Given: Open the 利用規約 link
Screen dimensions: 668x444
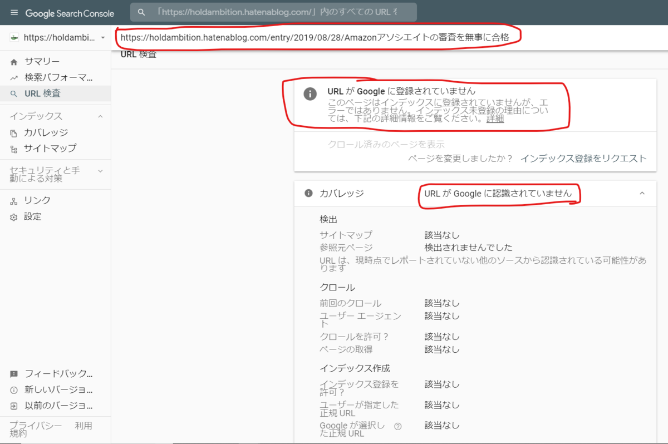Looking at the screenshot, I should (x=83, y=426).
